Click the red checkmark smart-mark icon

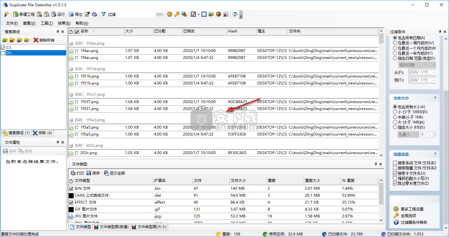coord(193,14)
